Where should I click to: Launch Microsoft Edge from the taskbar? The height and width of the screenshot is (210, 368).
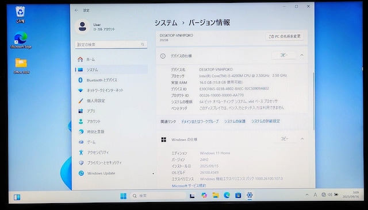(227, 195)
